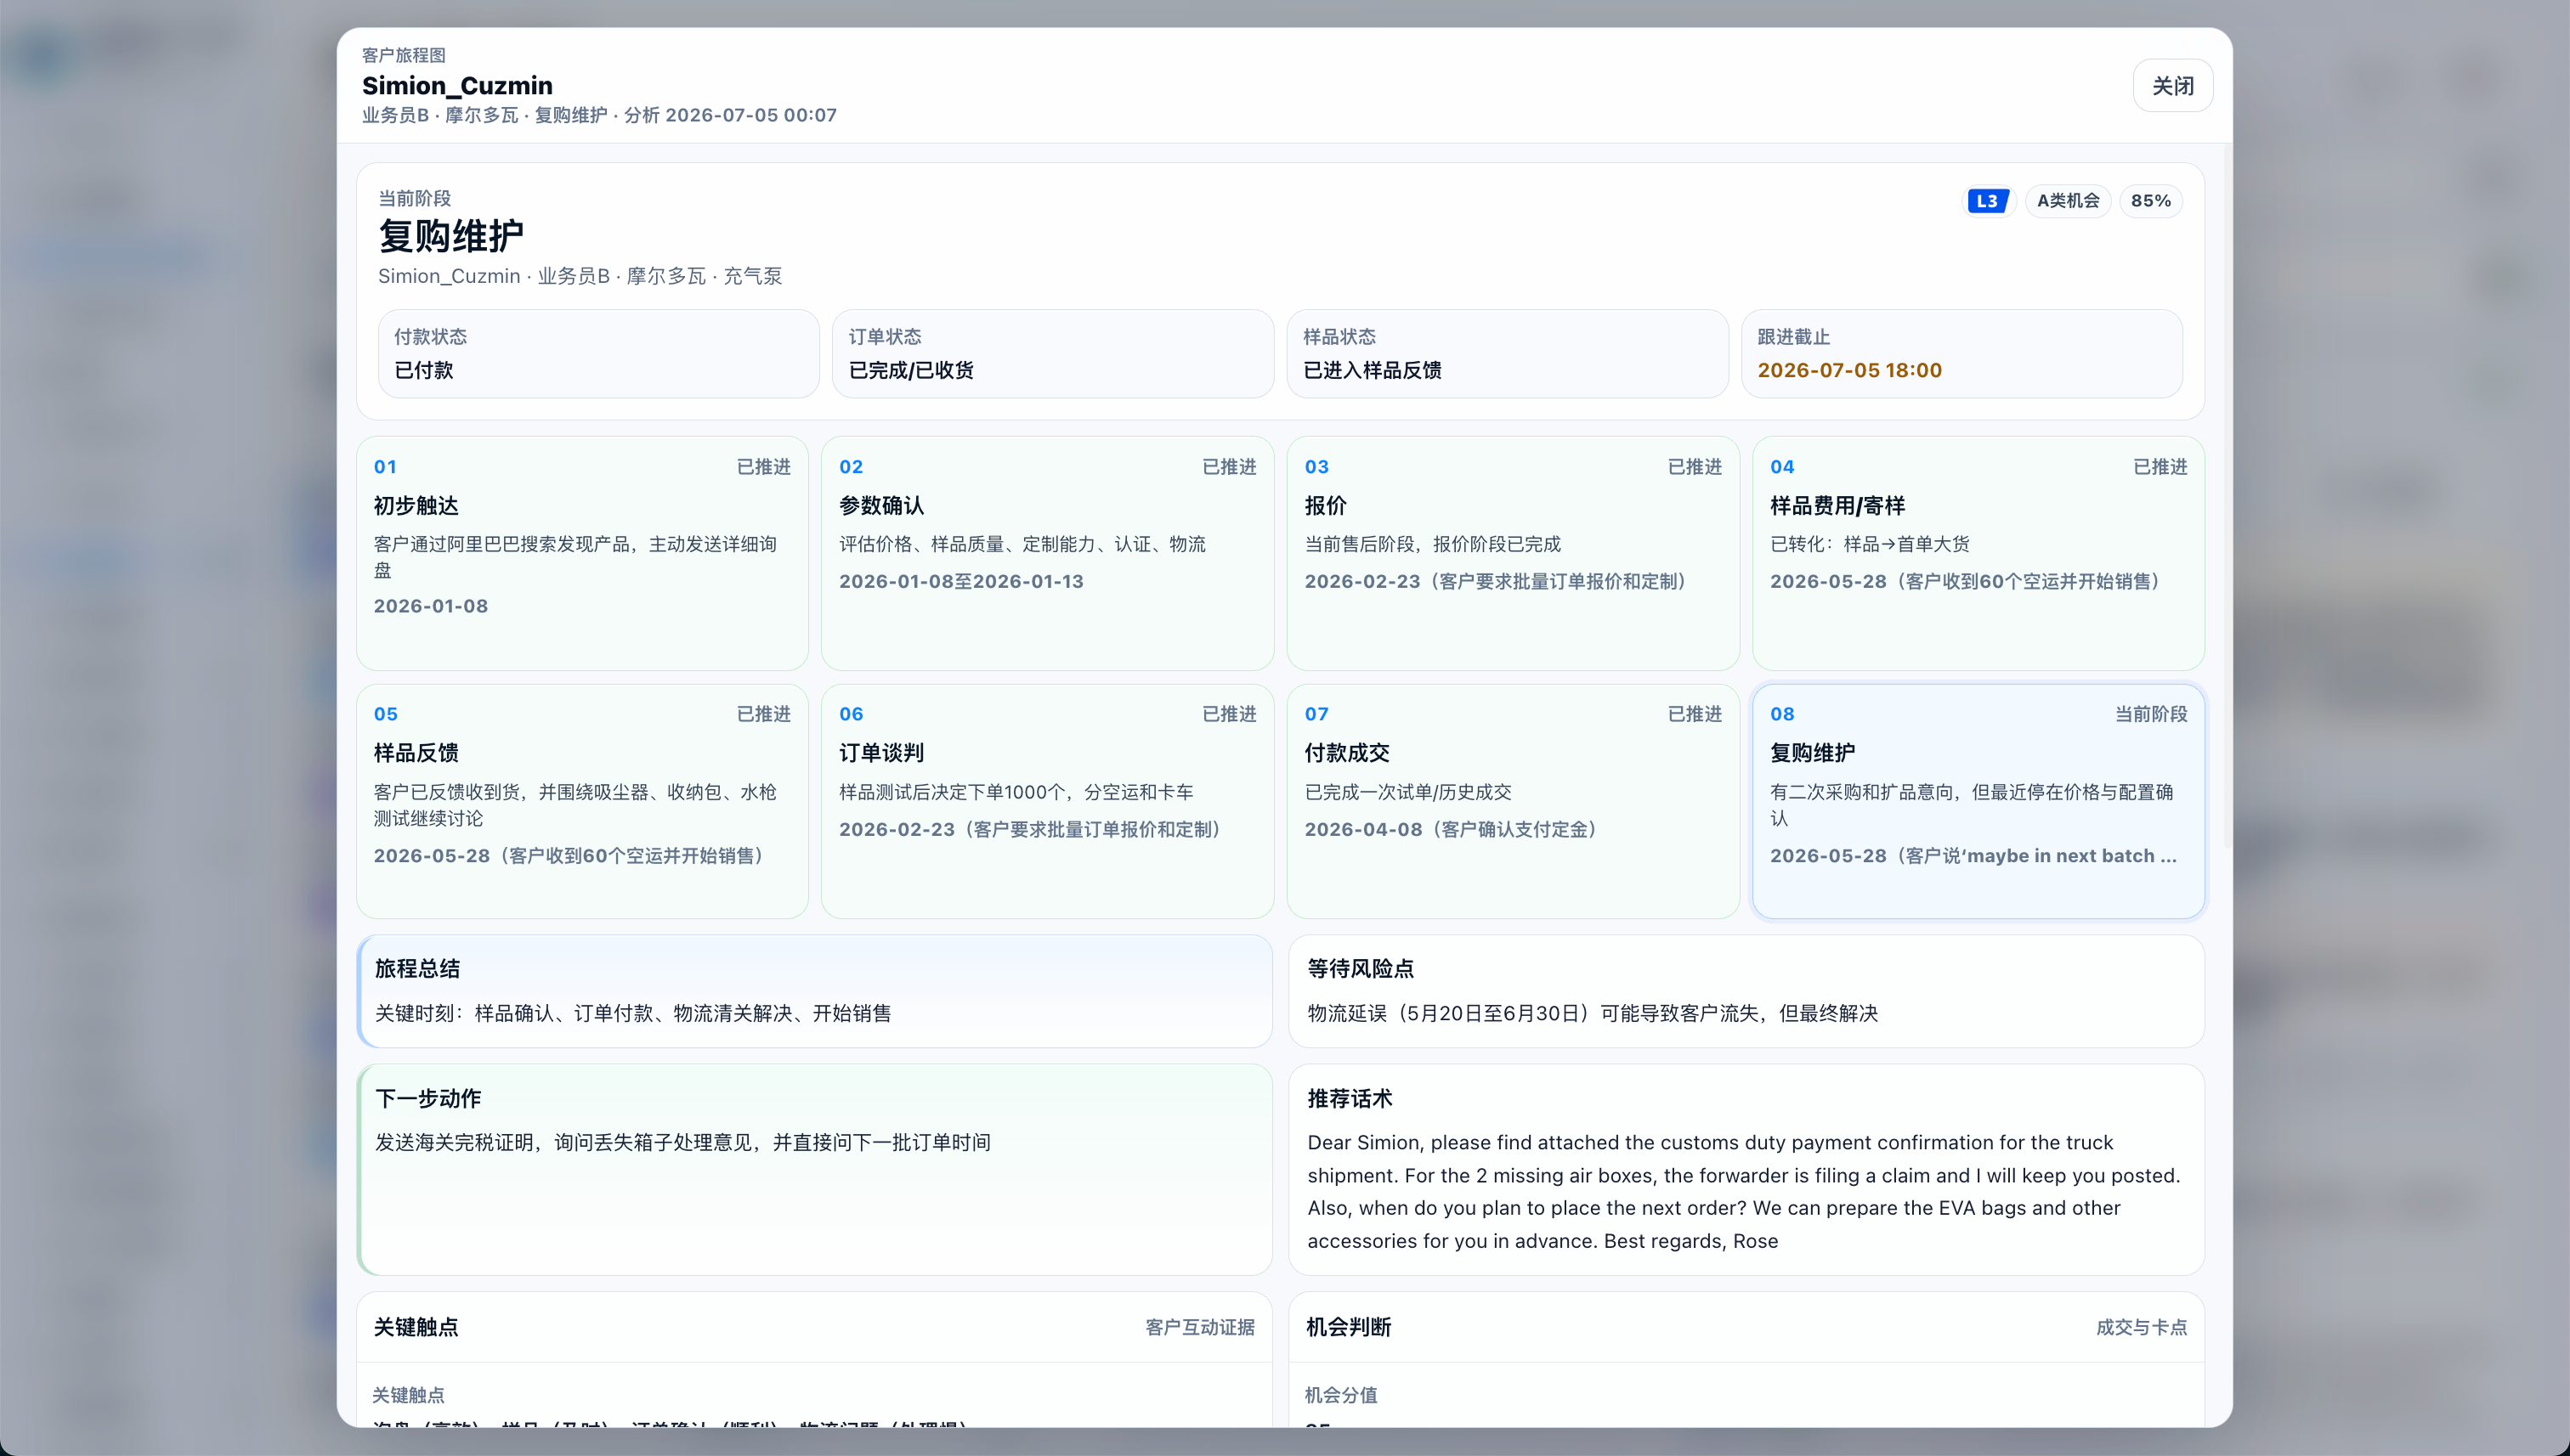Click the 旅程总结 summary heading
This screenshot has width=2570, height=1456.
(417, 969)
